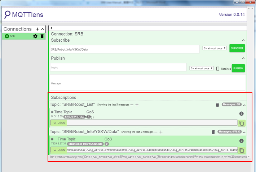The height and width of the screenshot is (172, 256).
Task: Copy the YSKW/Data message payload
Action: (242, 150)
